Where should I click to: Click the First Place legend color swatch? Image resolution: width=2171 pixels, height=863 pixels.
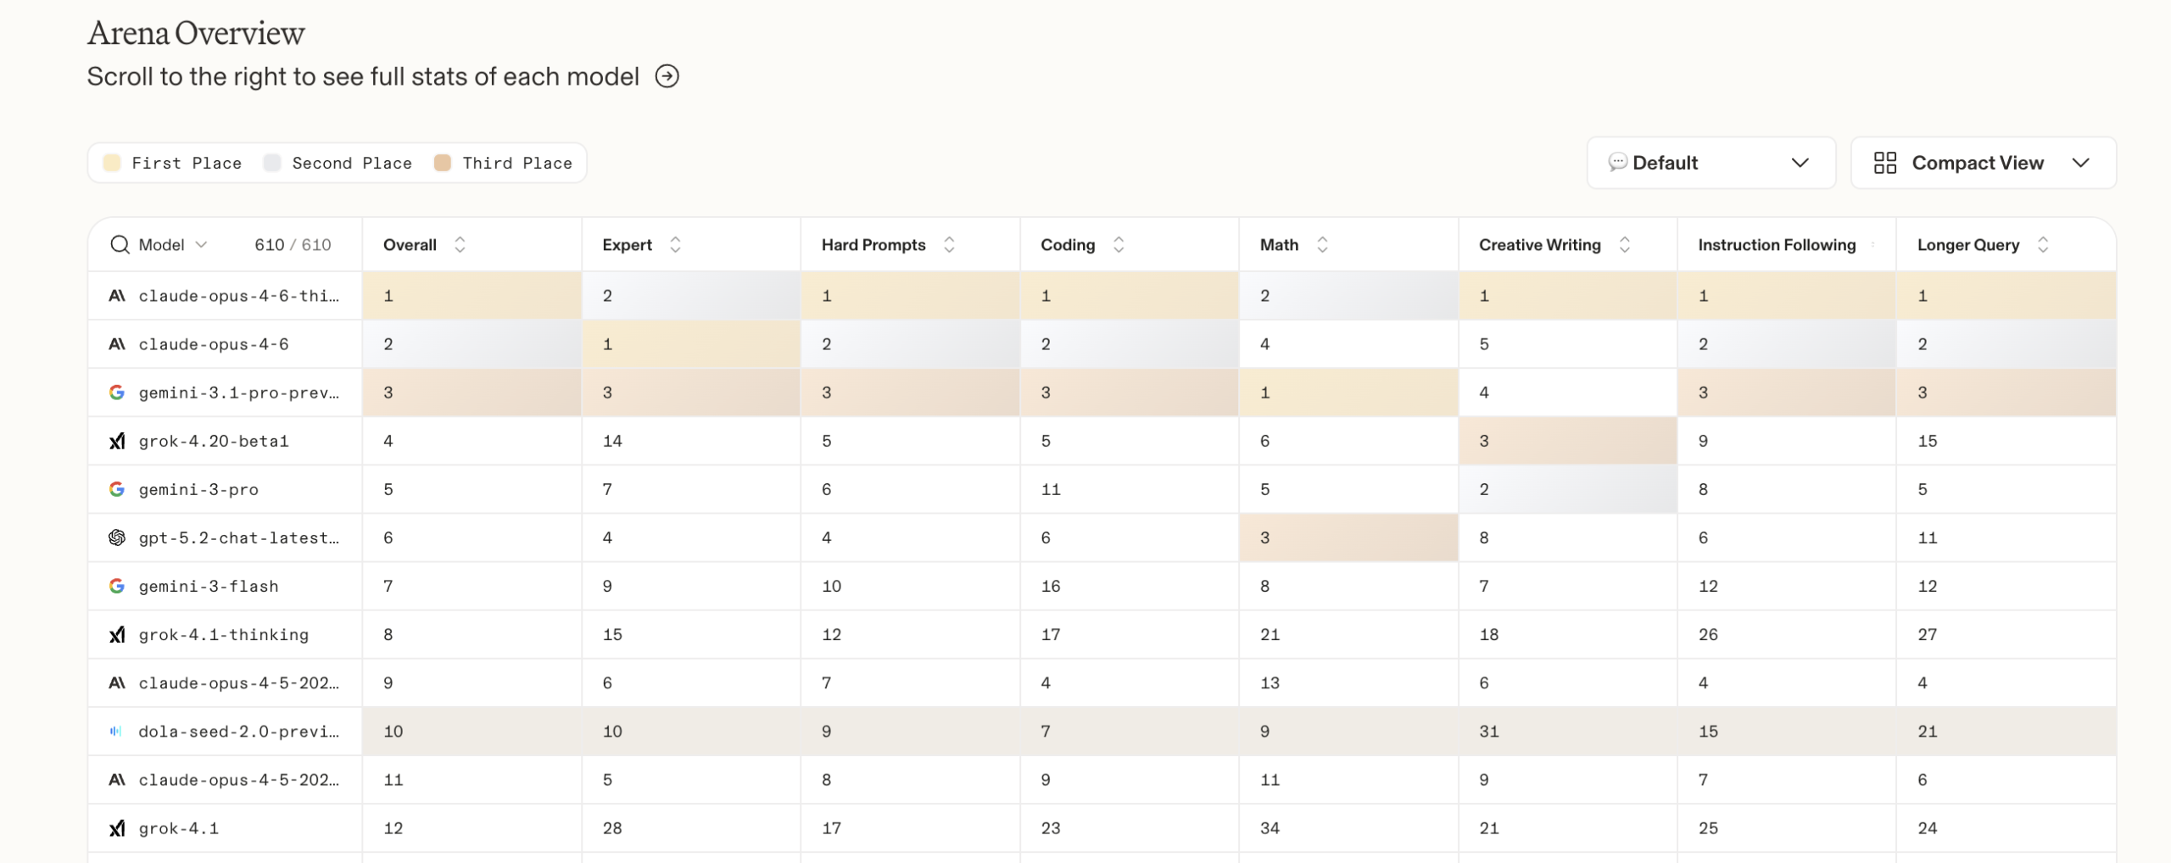click(x=112, y=163)
